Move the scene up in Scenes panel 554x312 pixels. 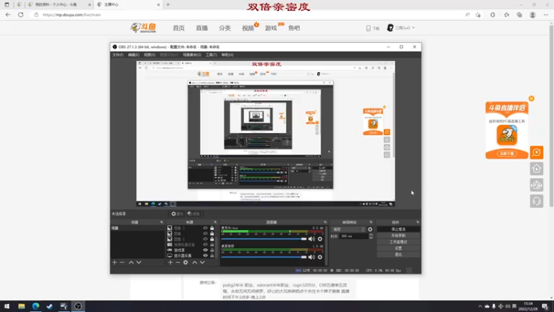click(131, 263)
